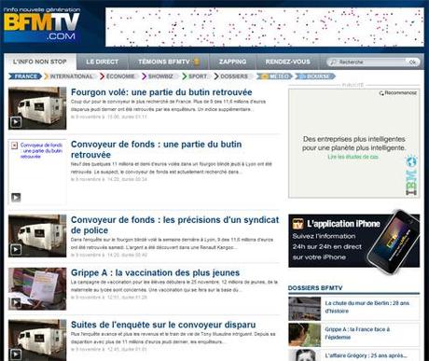Click the Suites de l'enquête truck thumbnail

pos(37,340)
